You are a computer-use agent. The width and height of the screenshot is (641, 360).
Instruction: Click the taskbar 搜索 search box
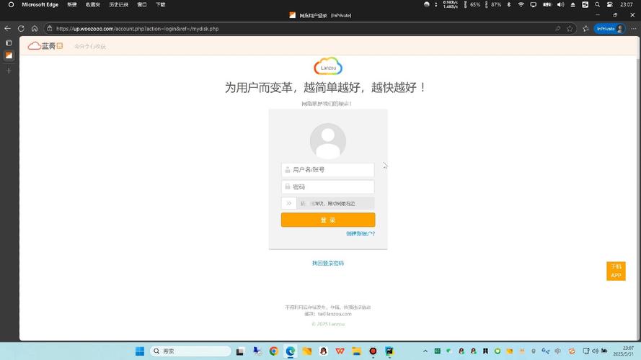point(190,351)
